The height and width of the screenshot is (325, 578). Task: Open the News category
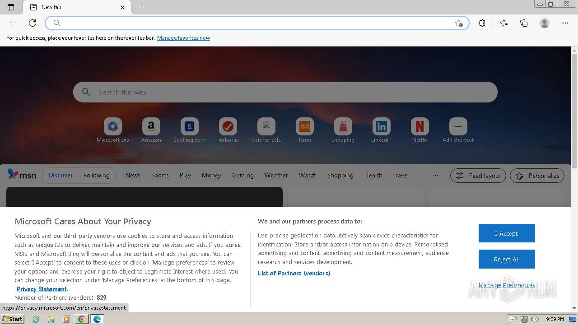pyautogui.click(x=133, y=175)
